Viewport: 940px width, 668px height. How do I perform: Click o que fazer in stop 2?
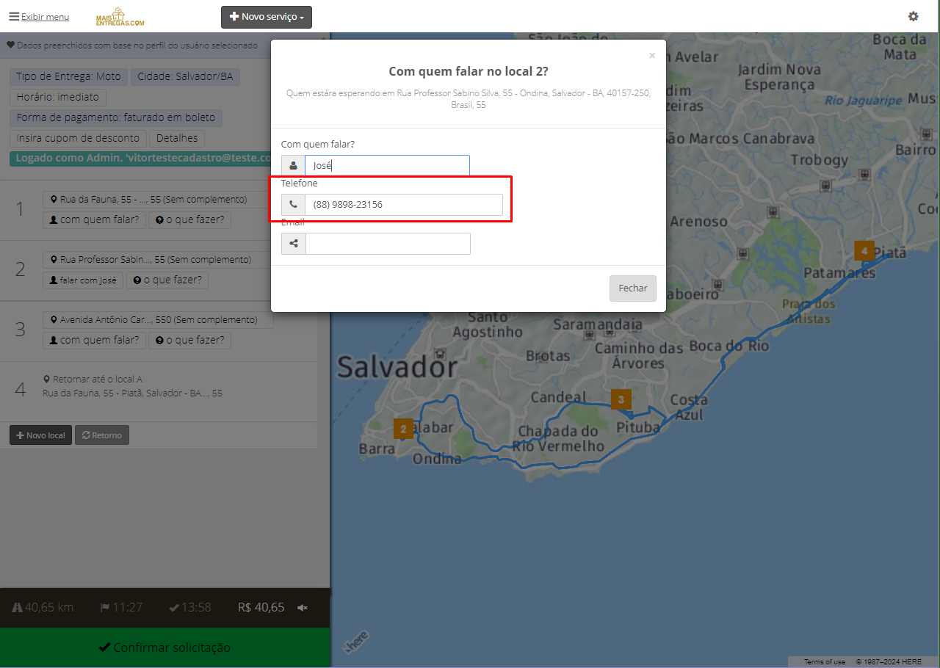coord(168,280)
